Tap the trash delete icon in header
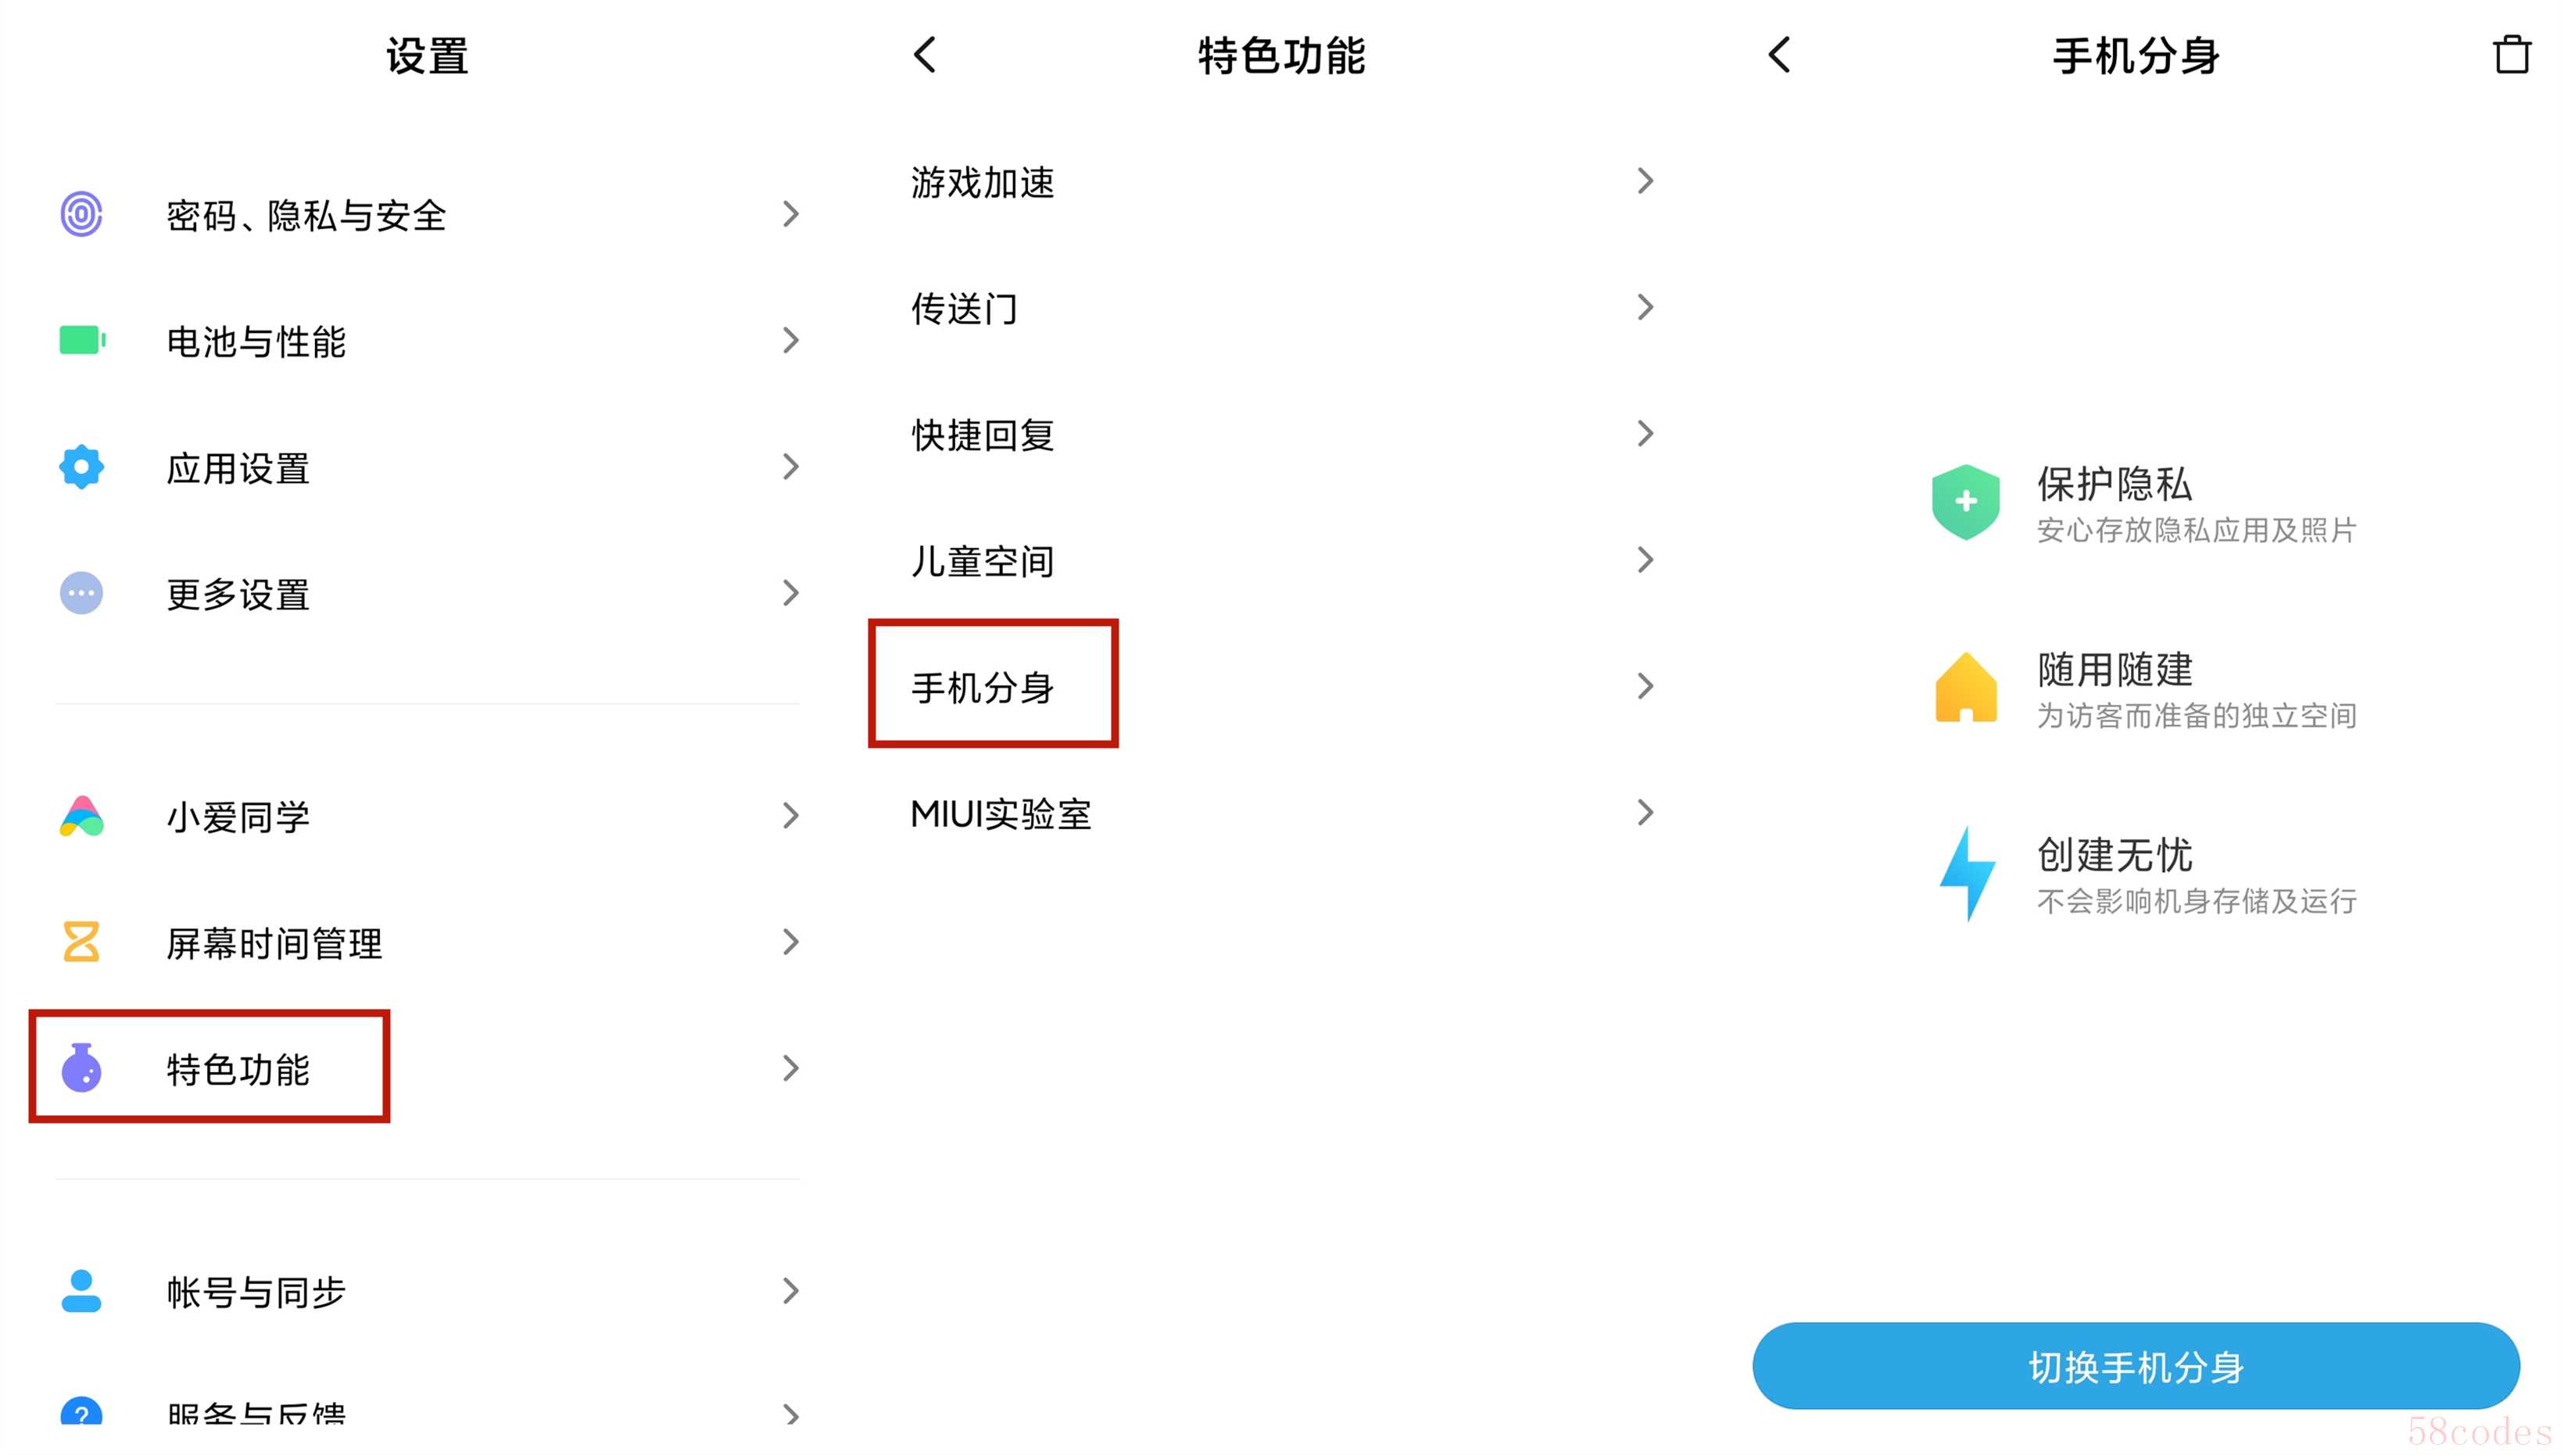 pos(2510,55)
